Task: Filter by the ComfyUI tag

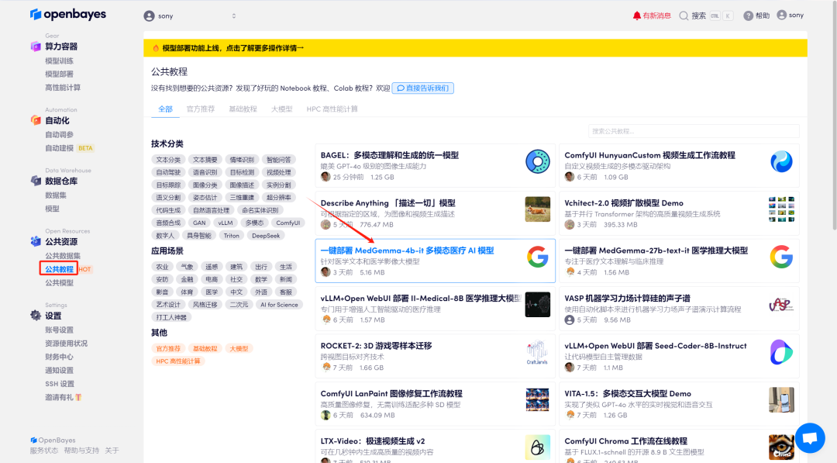Action: (x=288, y=223)
